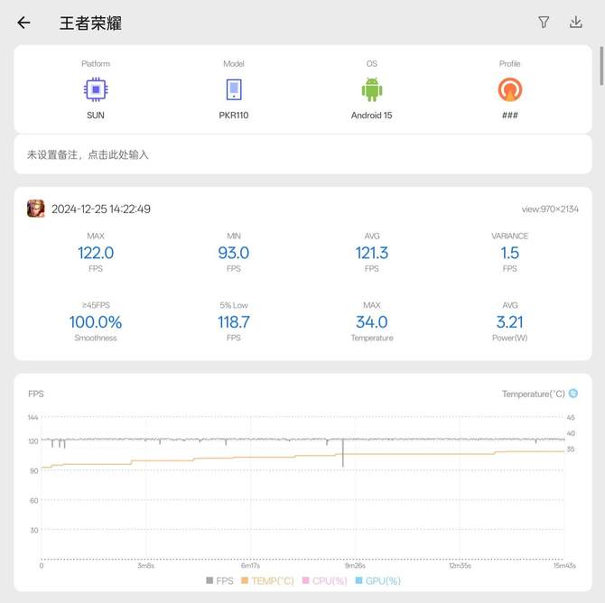The height and width of the screenshot is (603, 605).
Task: Open the filter funnel icon
Action: [x=544, y=23]
